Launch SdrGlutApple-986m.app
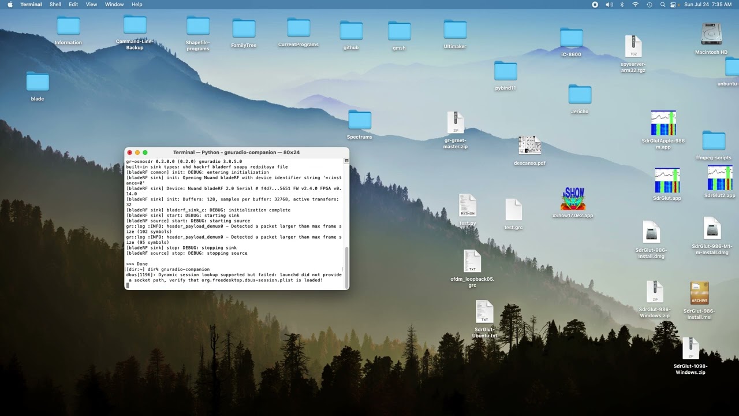 tap(663, 123)
